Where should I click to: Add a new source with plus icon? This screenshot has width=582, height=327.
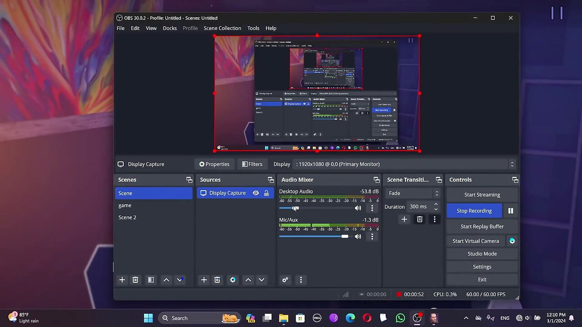click(x=204, y=280)
